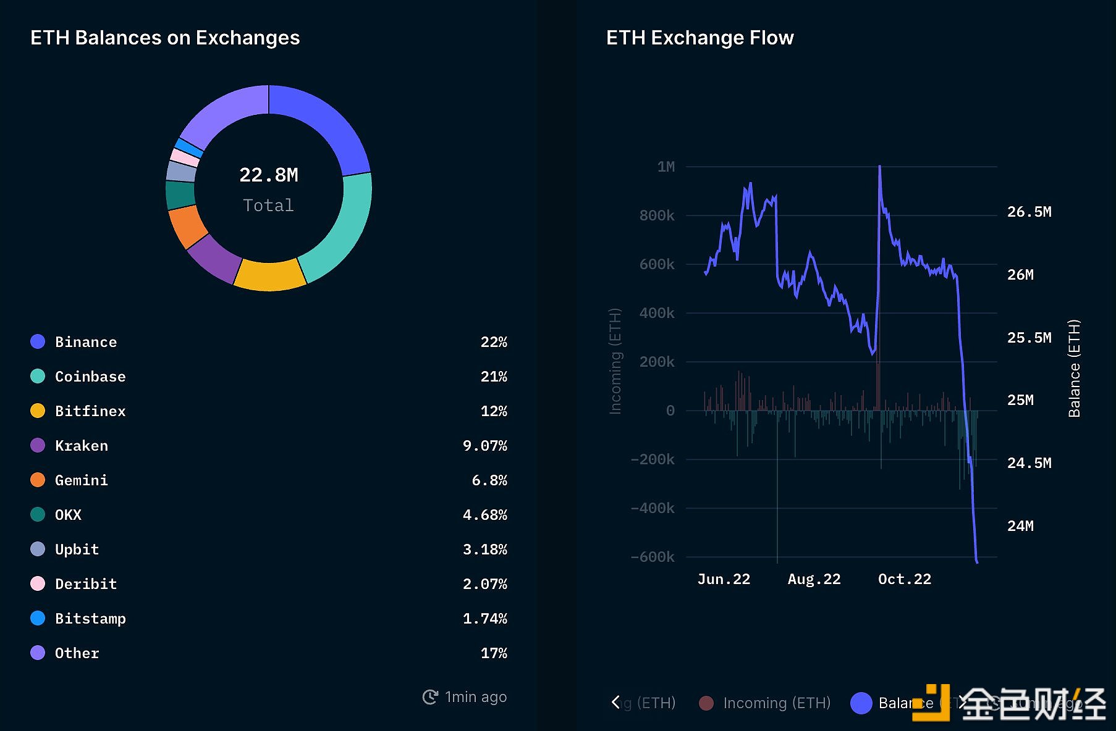Toggle the Incoming (ETH) series
1116x731 pixels.
click(765, 703)
